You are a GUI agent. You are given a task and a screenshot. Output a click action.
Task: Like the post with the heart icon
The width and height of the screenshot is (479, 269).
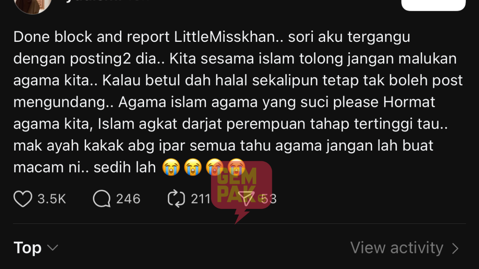23,199
